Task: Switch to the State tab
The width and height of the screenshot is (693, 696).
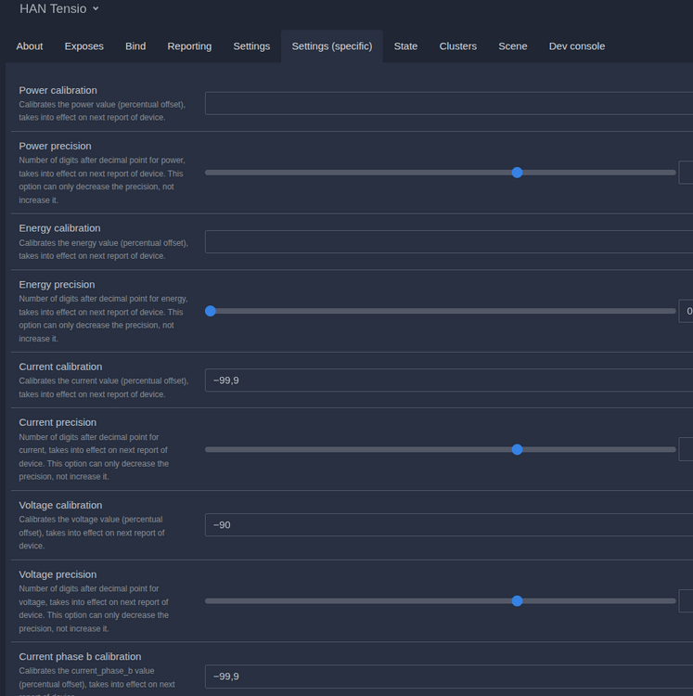Action: (x=405, y=46)
